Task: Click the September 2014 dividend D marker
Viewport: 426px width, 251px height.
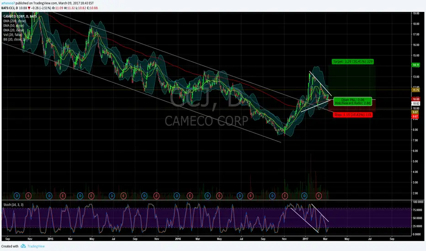Action: tap(17, 196)
